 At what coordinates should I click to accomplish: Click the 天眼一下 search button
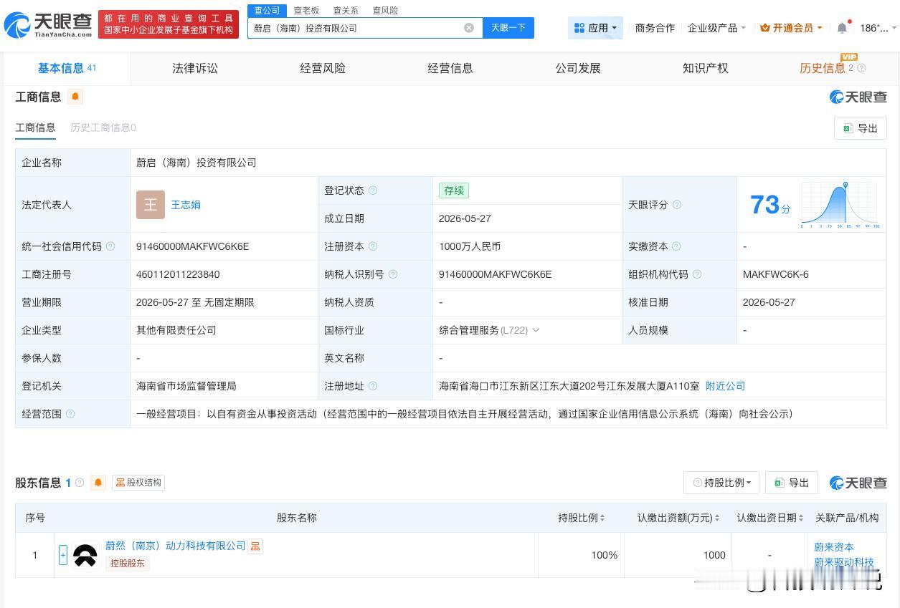tap(508, 28)
